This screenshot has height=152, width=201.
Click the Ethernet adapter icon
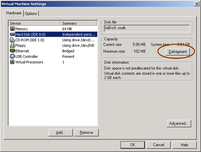(12, 51)
